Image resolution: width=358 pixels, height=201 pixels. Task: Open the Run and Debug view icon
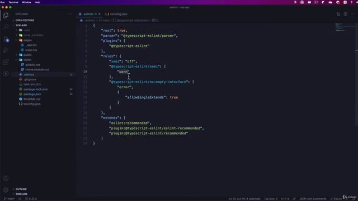6,50
